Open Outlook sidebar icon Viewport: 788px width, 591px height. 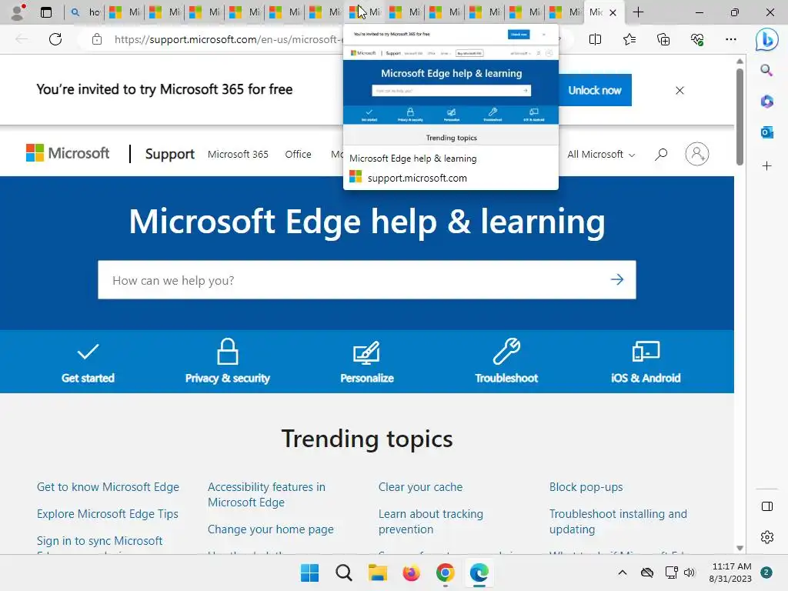point(767,132)
